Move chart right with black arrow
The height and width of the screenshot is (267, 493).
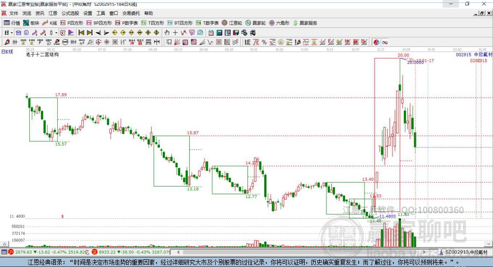tap(106, 33)
